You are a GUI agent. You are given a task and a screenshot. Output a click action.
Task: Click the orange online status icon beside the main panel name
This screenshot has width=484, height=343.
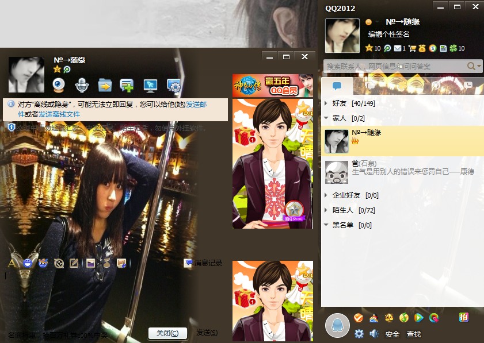tap(368, 22)
